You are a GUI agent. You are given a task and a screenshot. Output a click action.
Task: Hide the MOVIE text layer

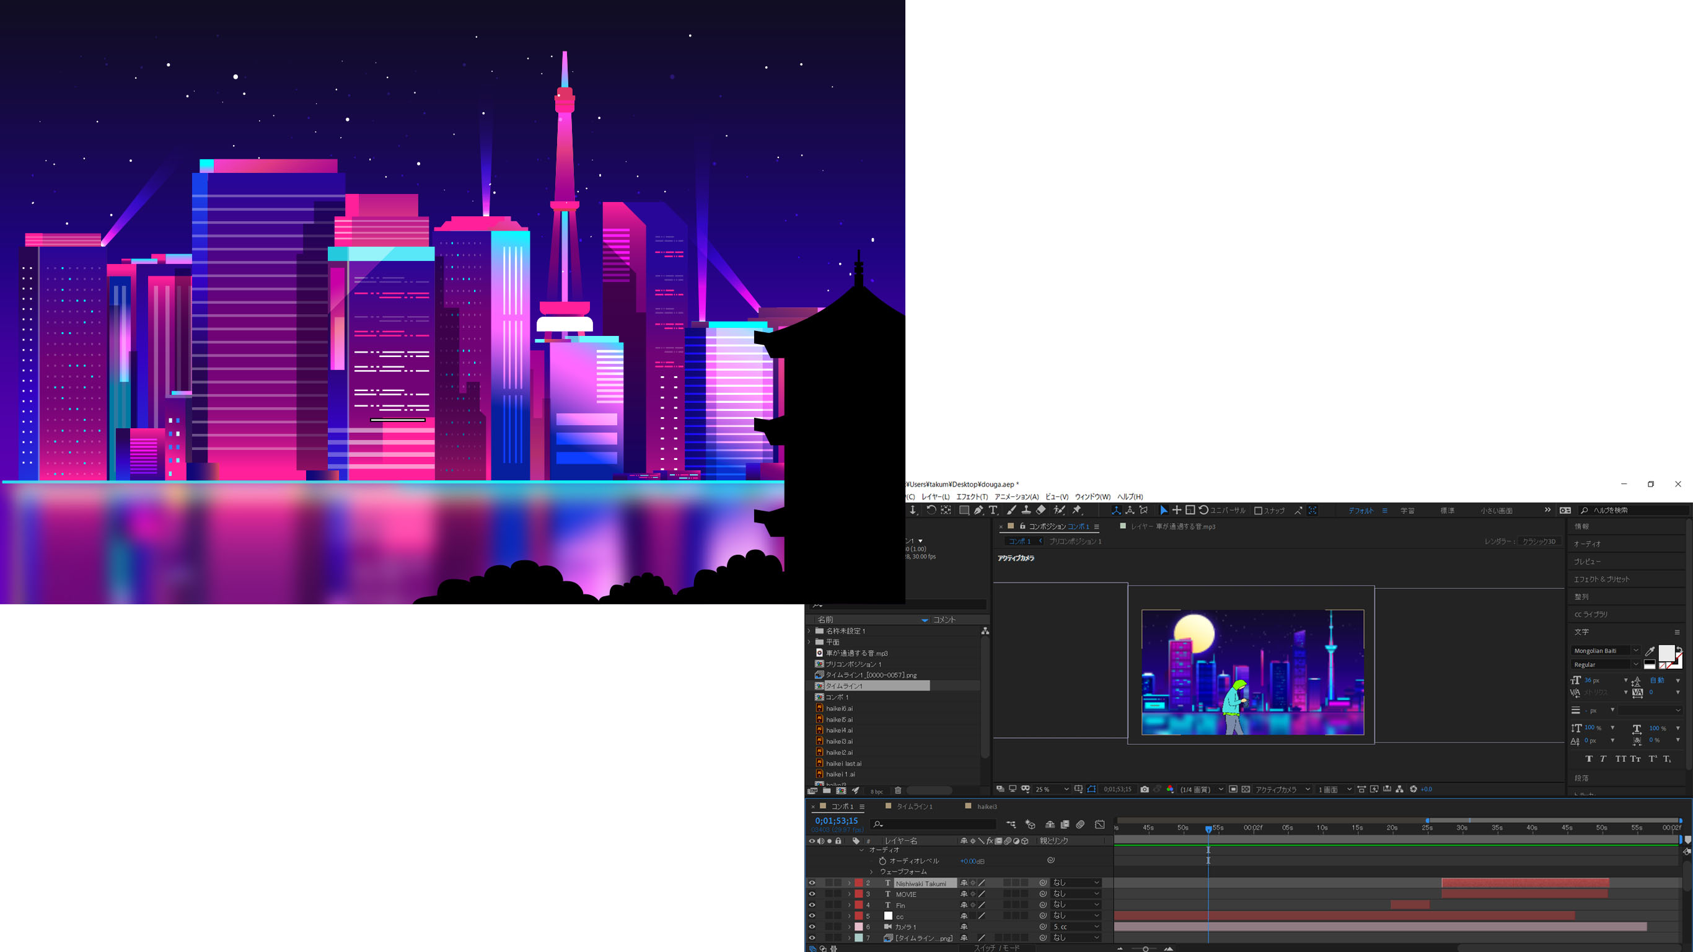[x=812, y=894]
